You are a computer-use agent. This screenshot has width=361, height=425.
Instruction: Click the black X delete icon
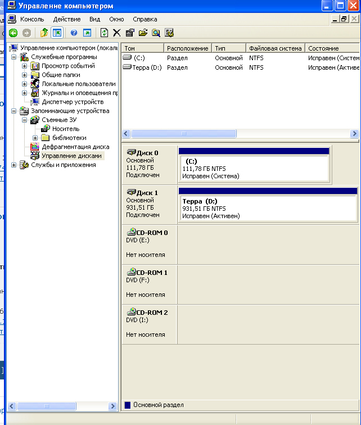(x=117, y=33)
